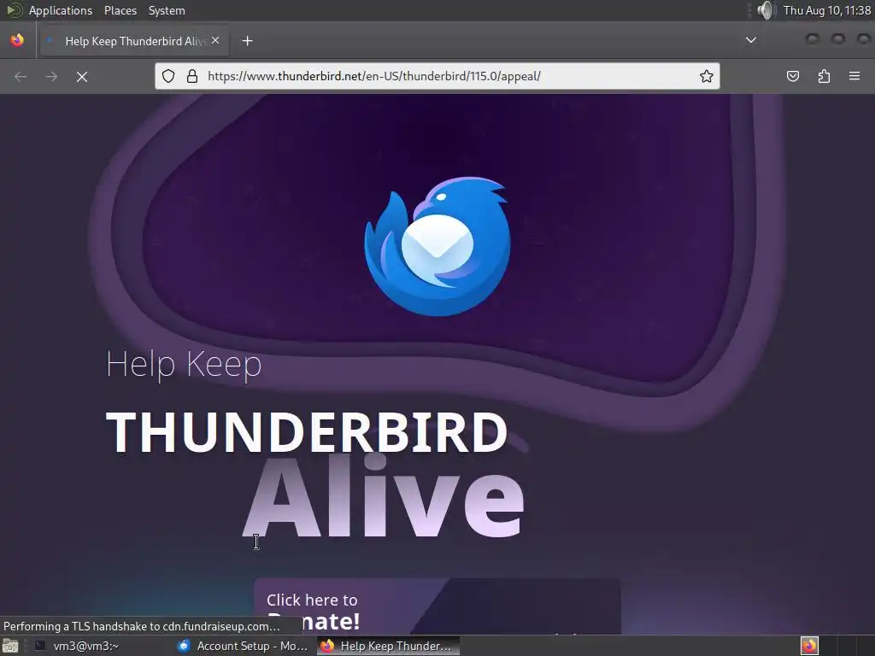Click the volume speaker icon in panel

tap(766, 10)
